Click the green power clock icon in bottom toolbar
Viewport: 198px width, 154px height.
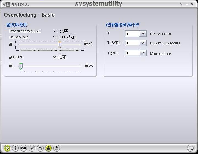(x=7, y=148)
